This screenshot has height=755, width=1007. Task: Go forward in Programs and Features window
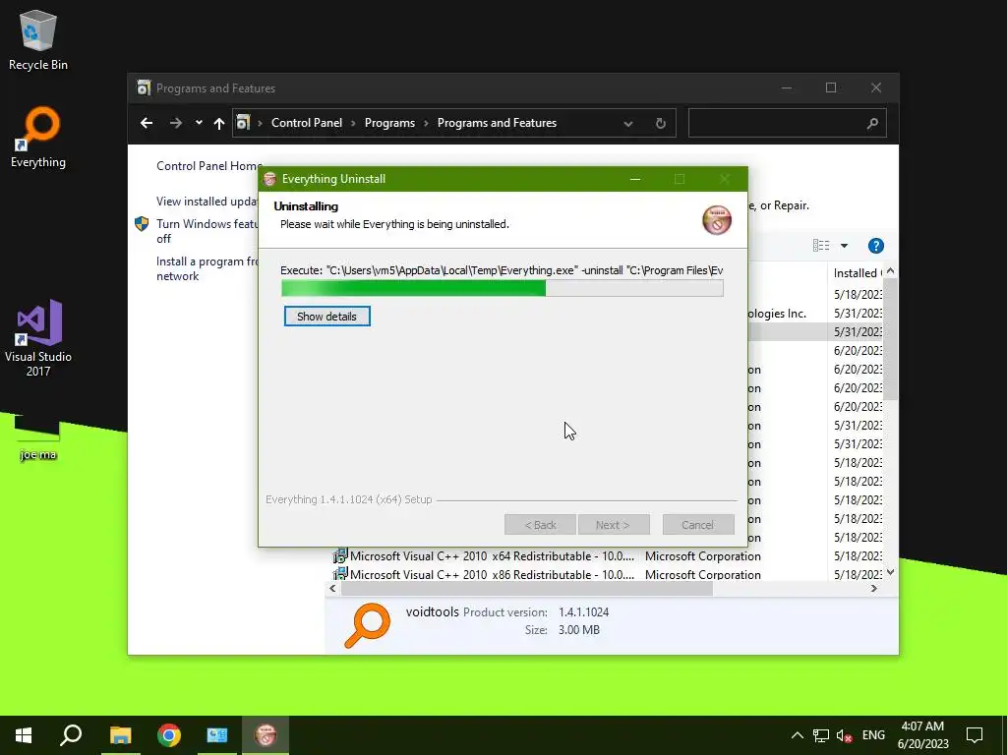175,123
